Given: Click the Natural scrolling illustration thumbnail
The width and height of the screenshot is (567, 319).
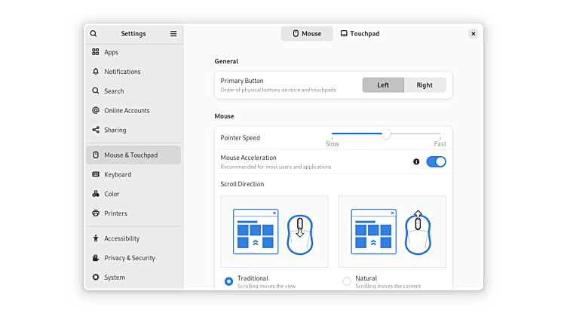Looking at the screenshot, I should pos(392,232).
